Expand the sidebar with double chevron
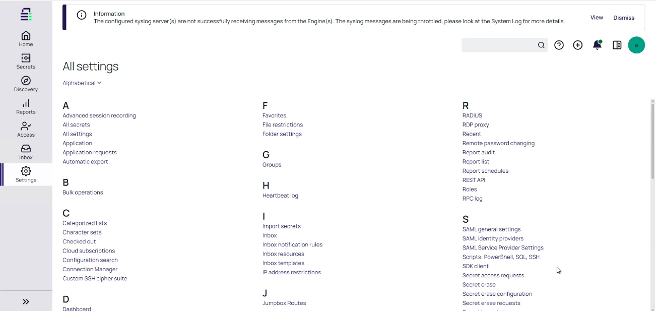656x311 pixels. point(26,301)
